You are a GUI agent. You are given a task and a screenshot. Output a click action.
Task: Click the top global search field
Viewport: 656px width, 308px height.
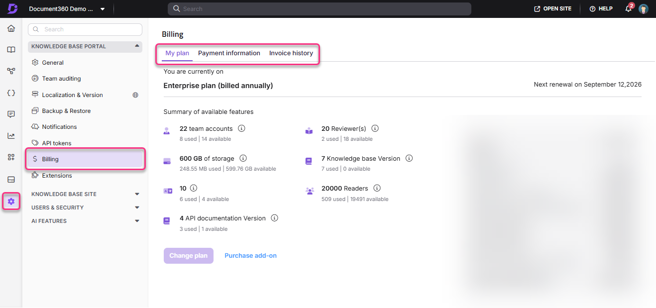point(320,9)
